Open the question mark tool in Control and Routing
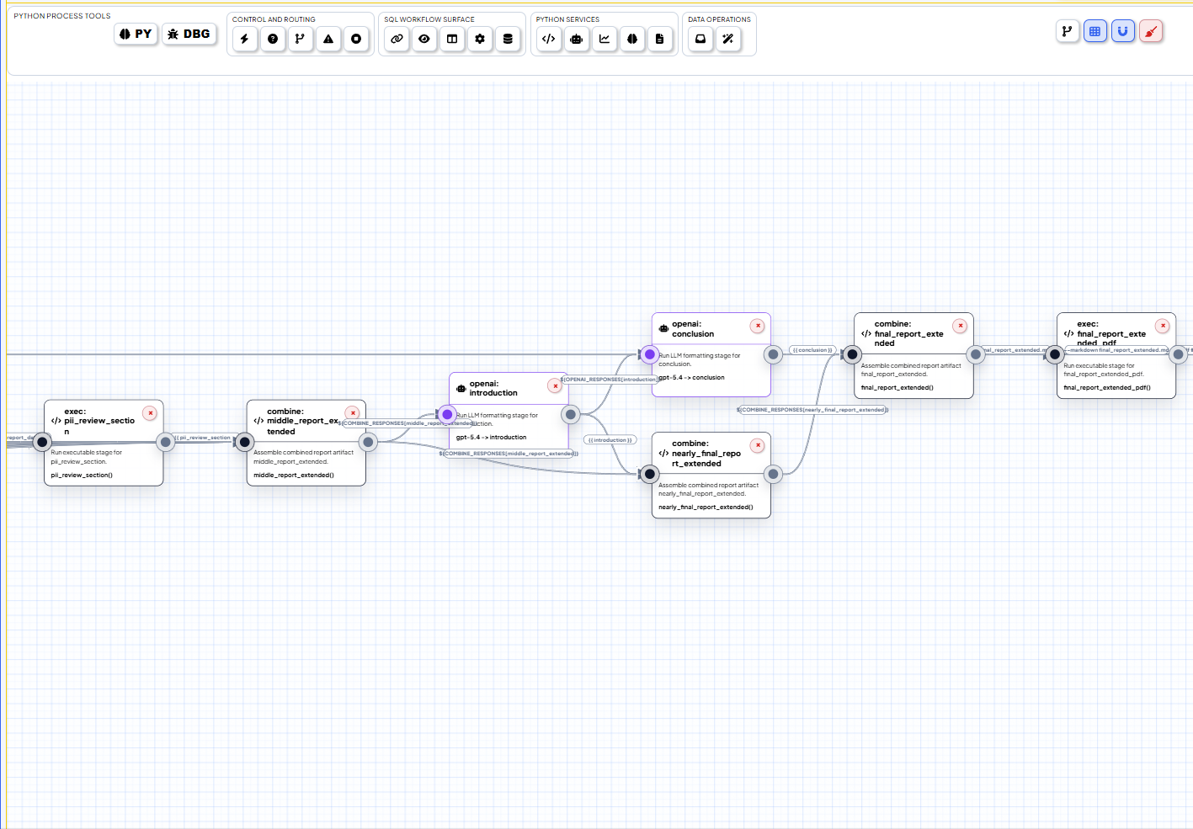The height and width of the screenshot is (829, 1193). [x=273, y=39]
